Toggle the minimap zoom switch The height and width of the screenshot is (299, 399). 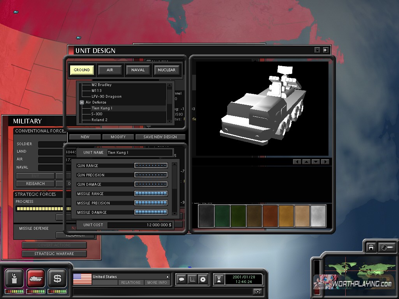pyautogui.click(x=387, y=248)
